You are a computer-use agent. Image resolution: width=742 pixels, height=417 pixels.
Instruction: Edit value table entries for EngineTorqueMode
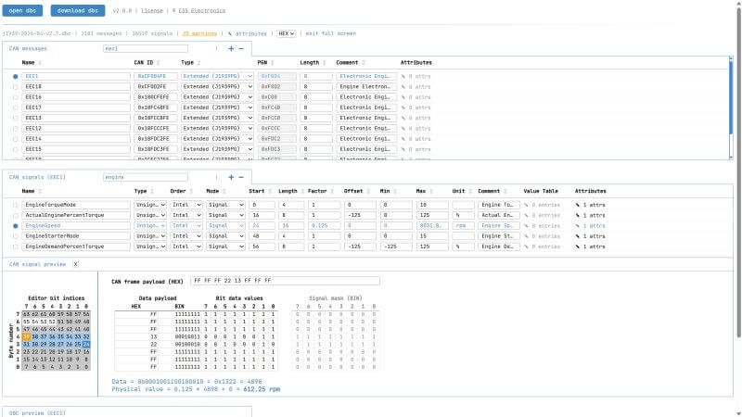pos(542,205)
